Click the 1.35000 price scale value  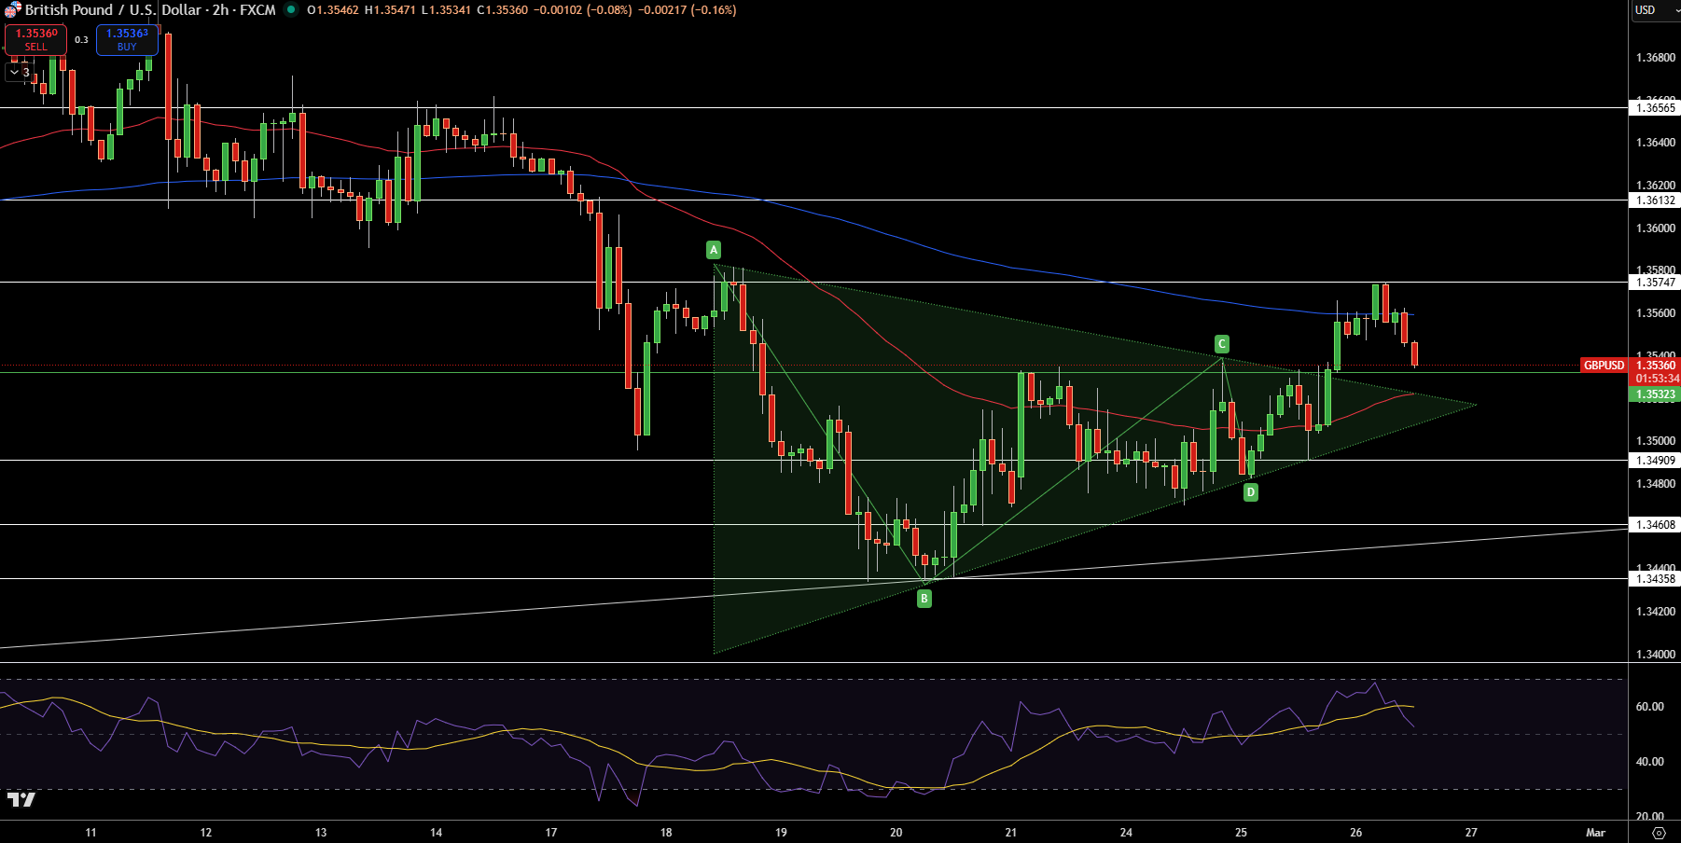click(x=1656, y=441)
